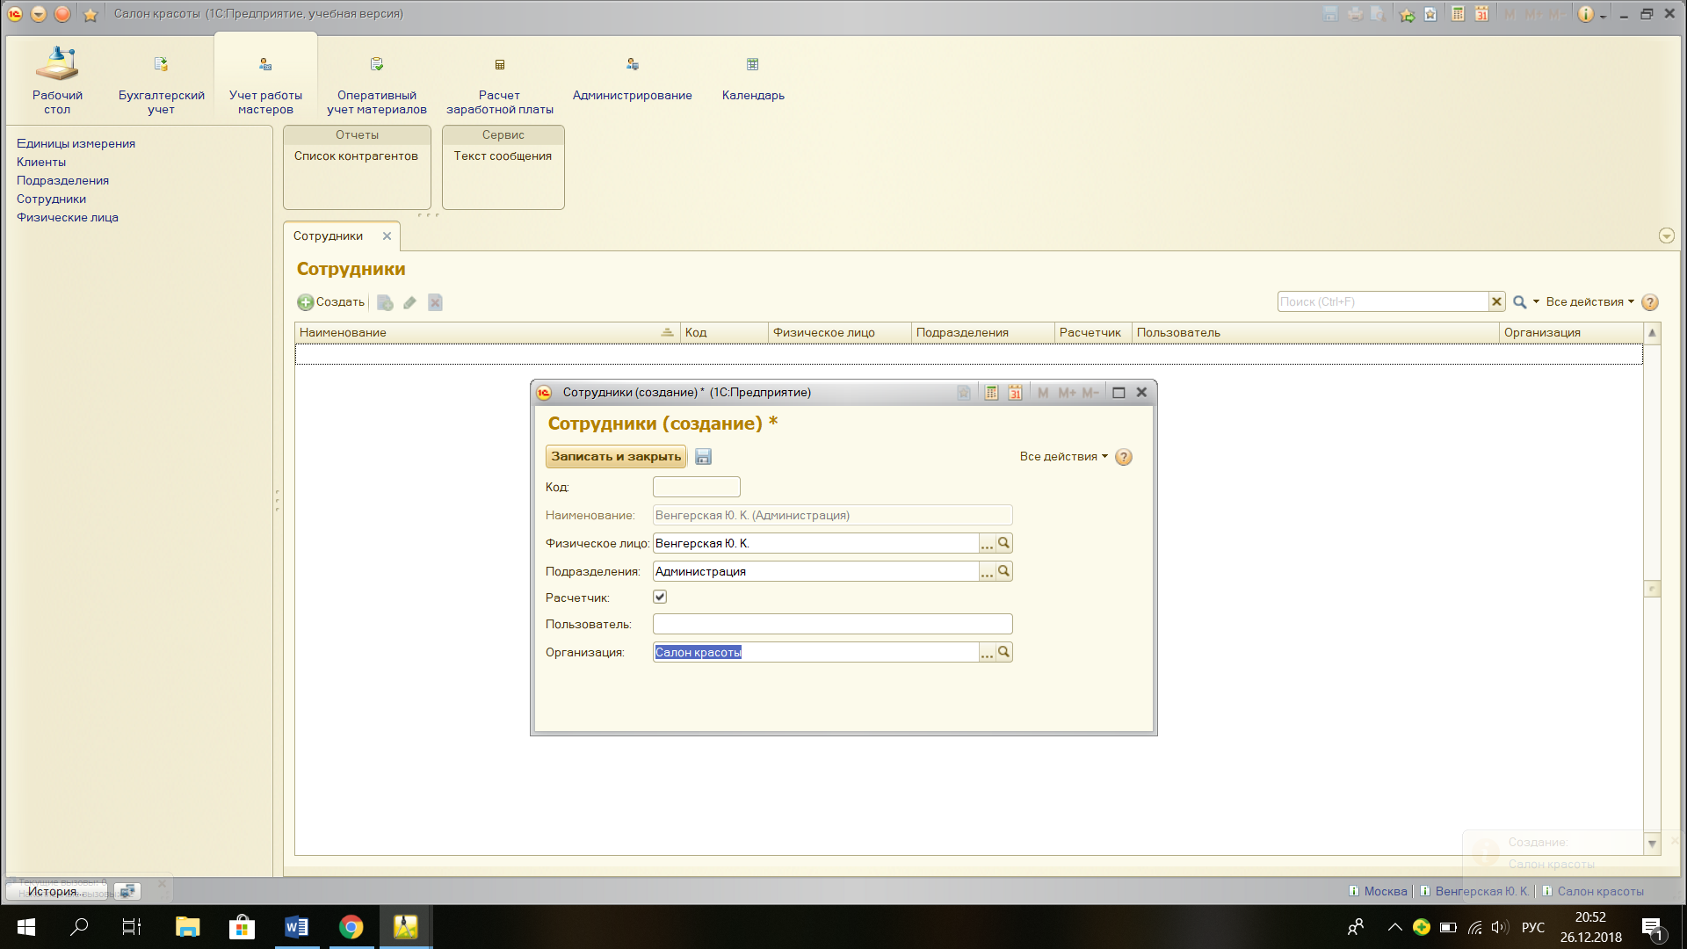This screenshot has width=1687, height=949.
Task: Expand Все действия in list toolbar
Action: click(x=1589, y=302)
